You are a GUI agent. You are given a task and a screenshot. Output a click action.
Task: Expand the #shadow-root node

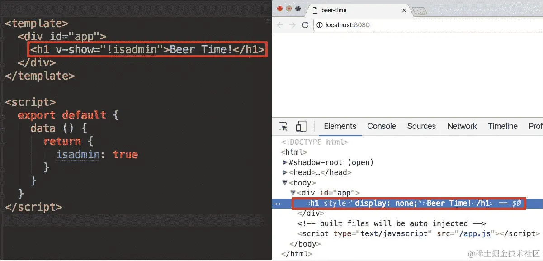284,162
